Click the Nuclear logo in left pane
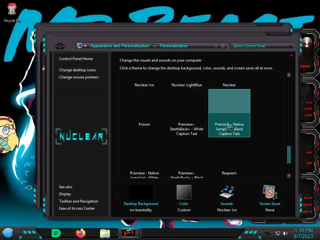 [82, 136]
